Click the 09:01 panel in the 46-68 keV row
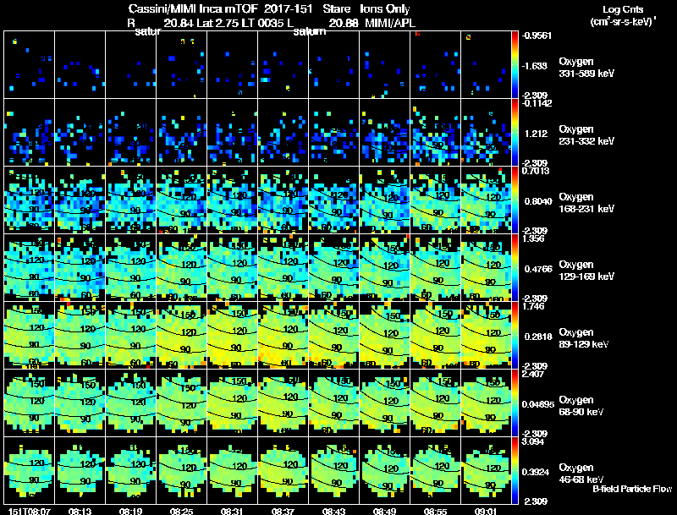Image resolution: width=677 pixels, height=515 pixels. pos(486,470)
